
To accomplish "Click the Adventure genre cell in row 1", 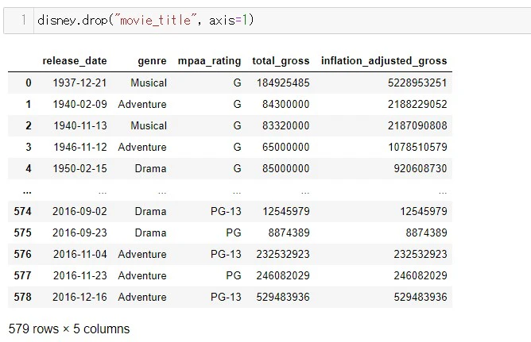I will (142, 104).
